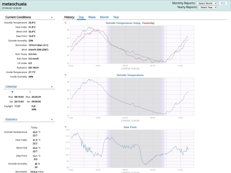Open the Yearly Reports select year dropdown

coord(207,7)
